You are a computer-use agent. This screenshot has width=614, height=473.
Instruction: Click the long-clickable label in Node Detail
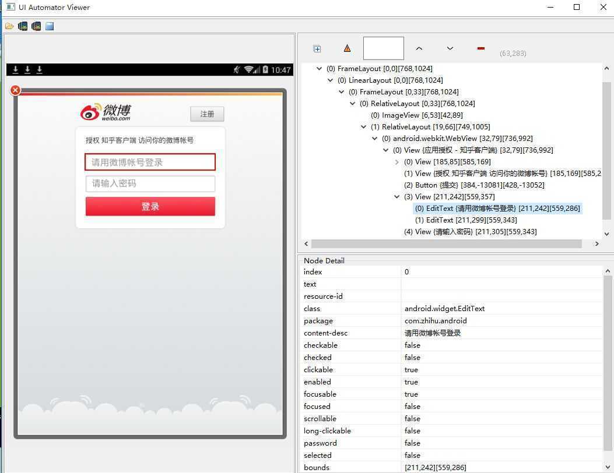(327, 430)
